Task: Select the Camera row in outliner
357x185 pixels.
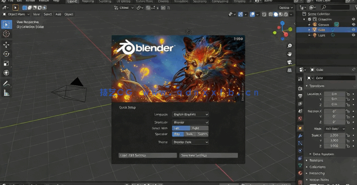Action: coord(326,24)
